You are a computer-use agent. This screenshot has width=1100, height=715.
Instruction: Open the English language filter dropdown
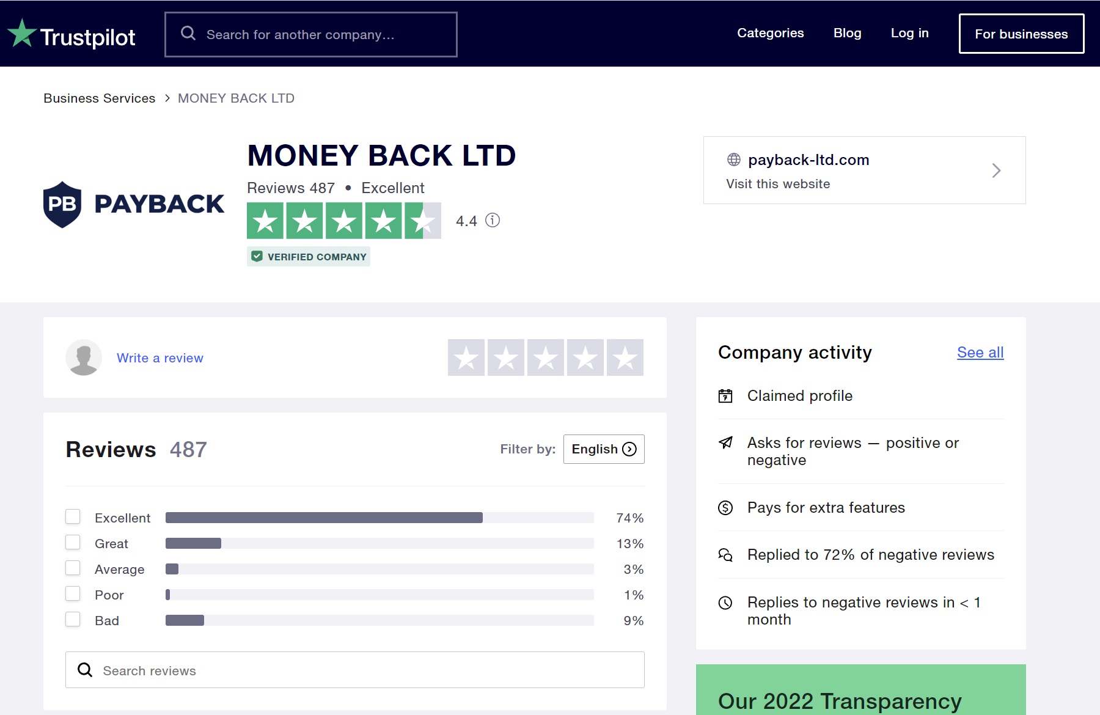(604, 449)
